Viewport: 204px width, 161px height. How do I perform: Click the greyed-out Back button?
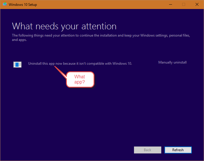148,150
